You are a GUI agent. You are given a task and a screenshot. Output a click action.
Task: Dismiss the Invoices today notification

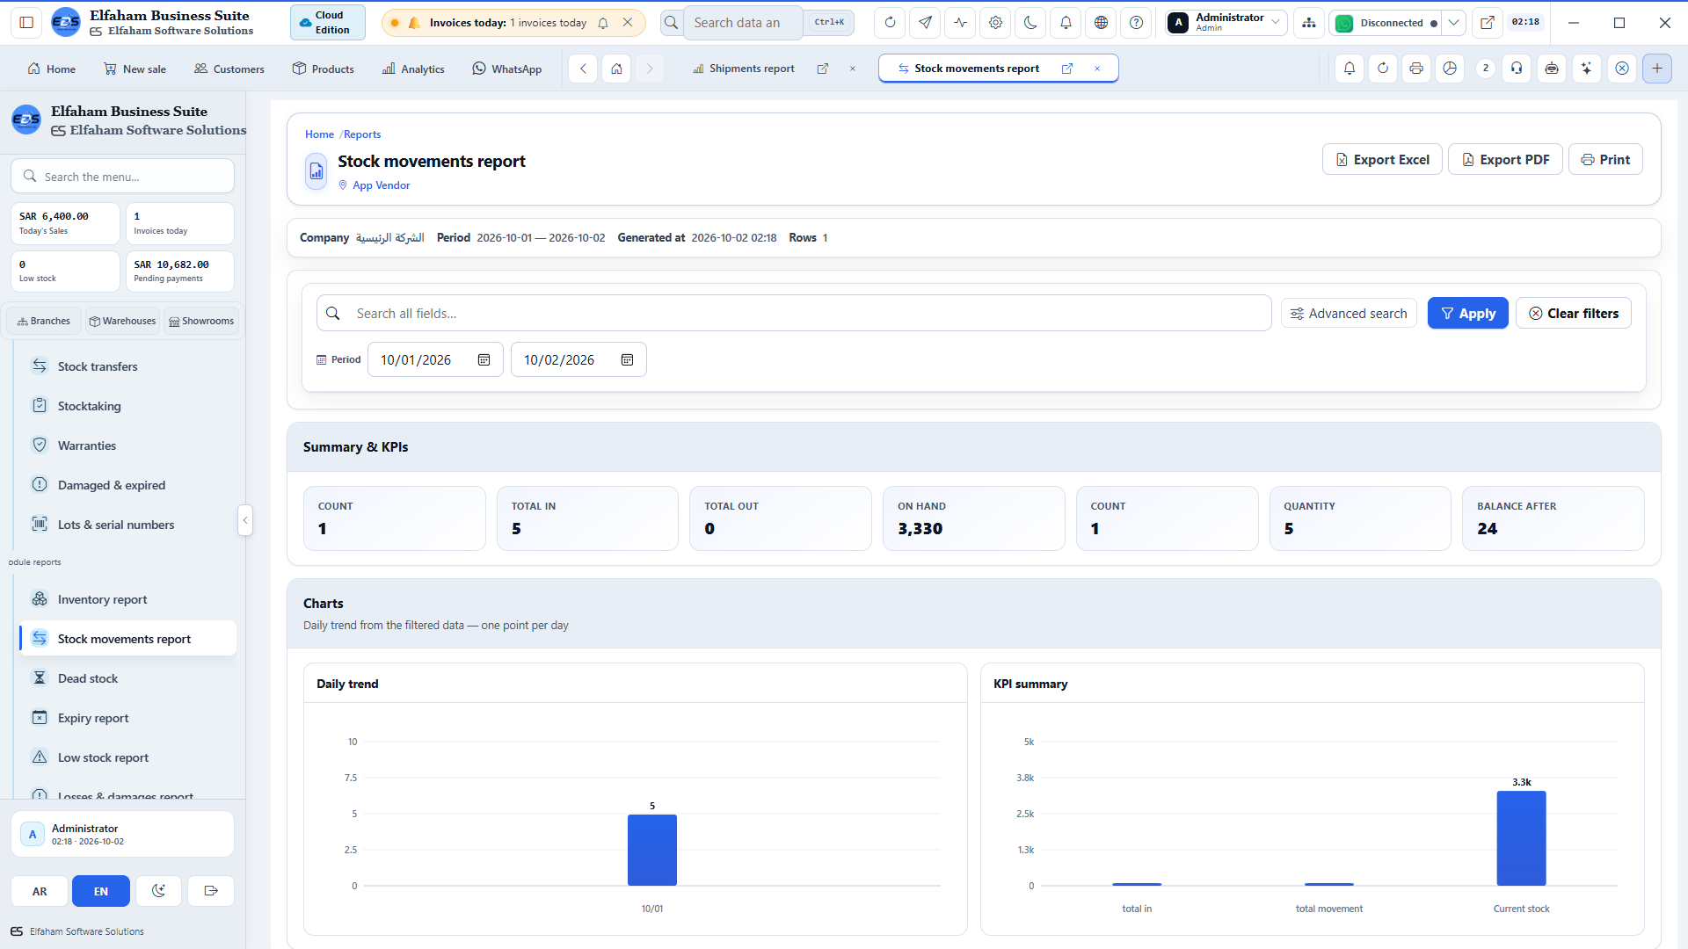628,23
